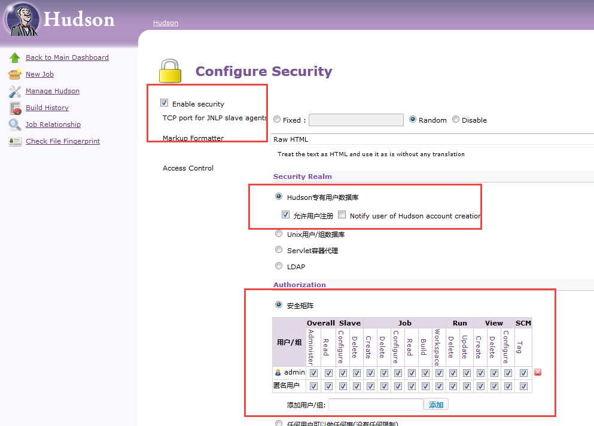Click the 添加 button
594x426 pixels.
point(436,405)
